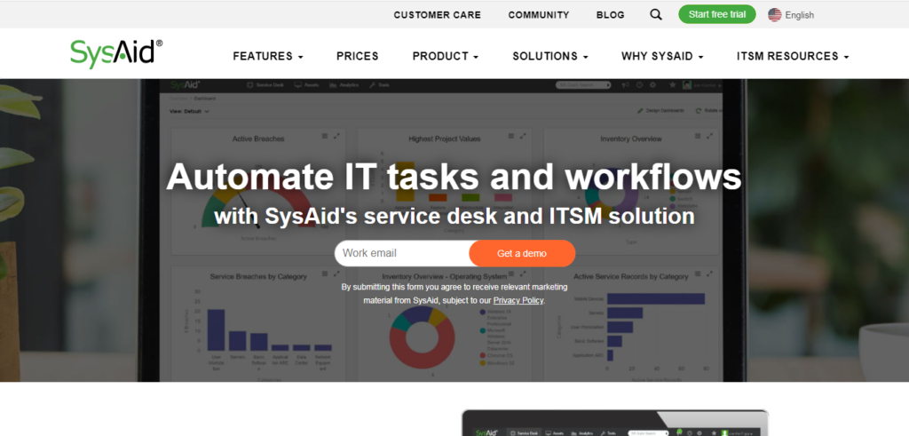Open search with the magnifier icon
Screen dimensions: 909x436
pos(656,14)
